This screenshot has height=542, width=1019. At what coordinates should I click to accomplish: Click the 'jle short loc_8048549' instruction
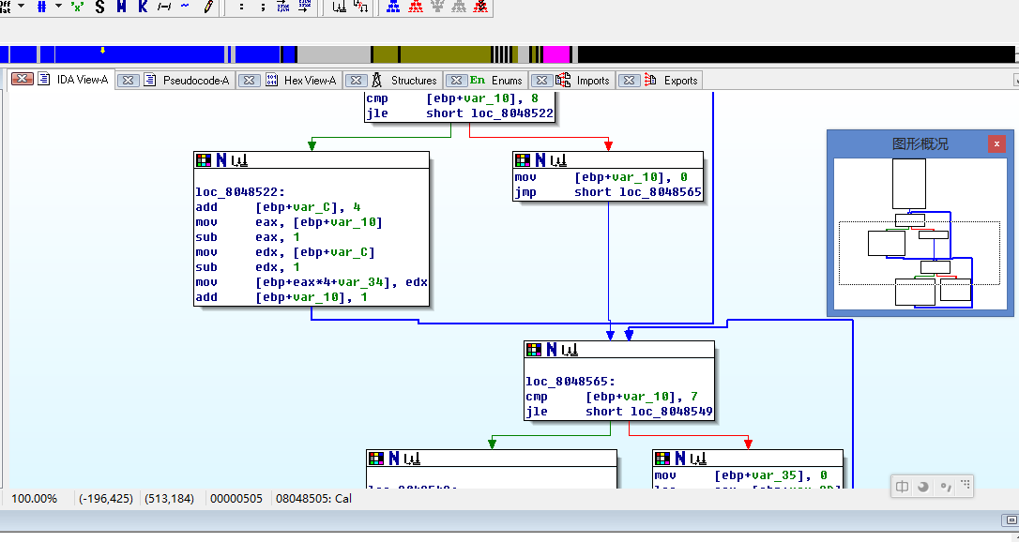click(x=618, y=412)
